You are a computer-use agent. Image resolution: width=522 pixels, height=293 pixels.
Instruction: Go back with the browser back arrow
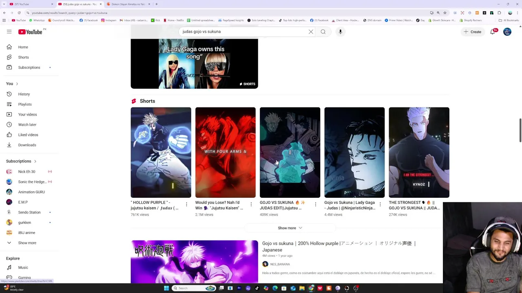pos(4,13)
